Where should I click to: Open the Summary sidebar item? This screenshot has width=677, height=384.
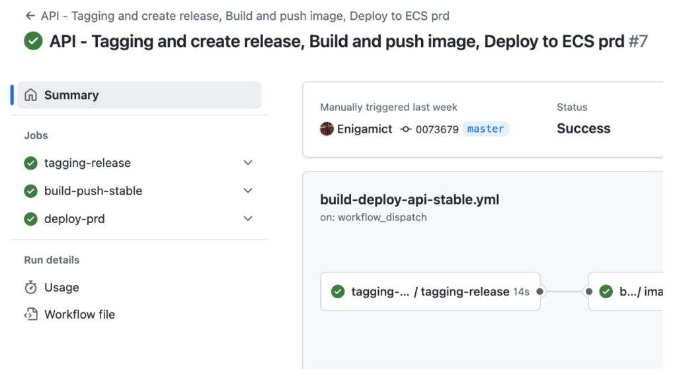point(139,95)
